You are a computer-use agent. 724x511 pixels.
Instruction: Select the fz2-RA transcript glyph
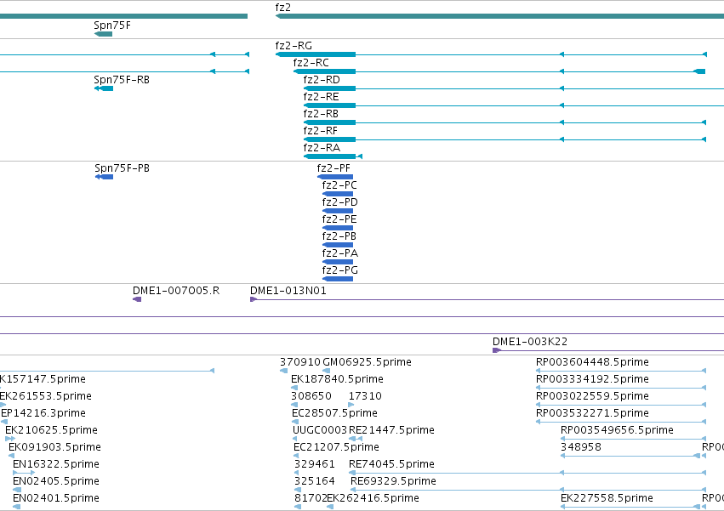tap(333, 156)
